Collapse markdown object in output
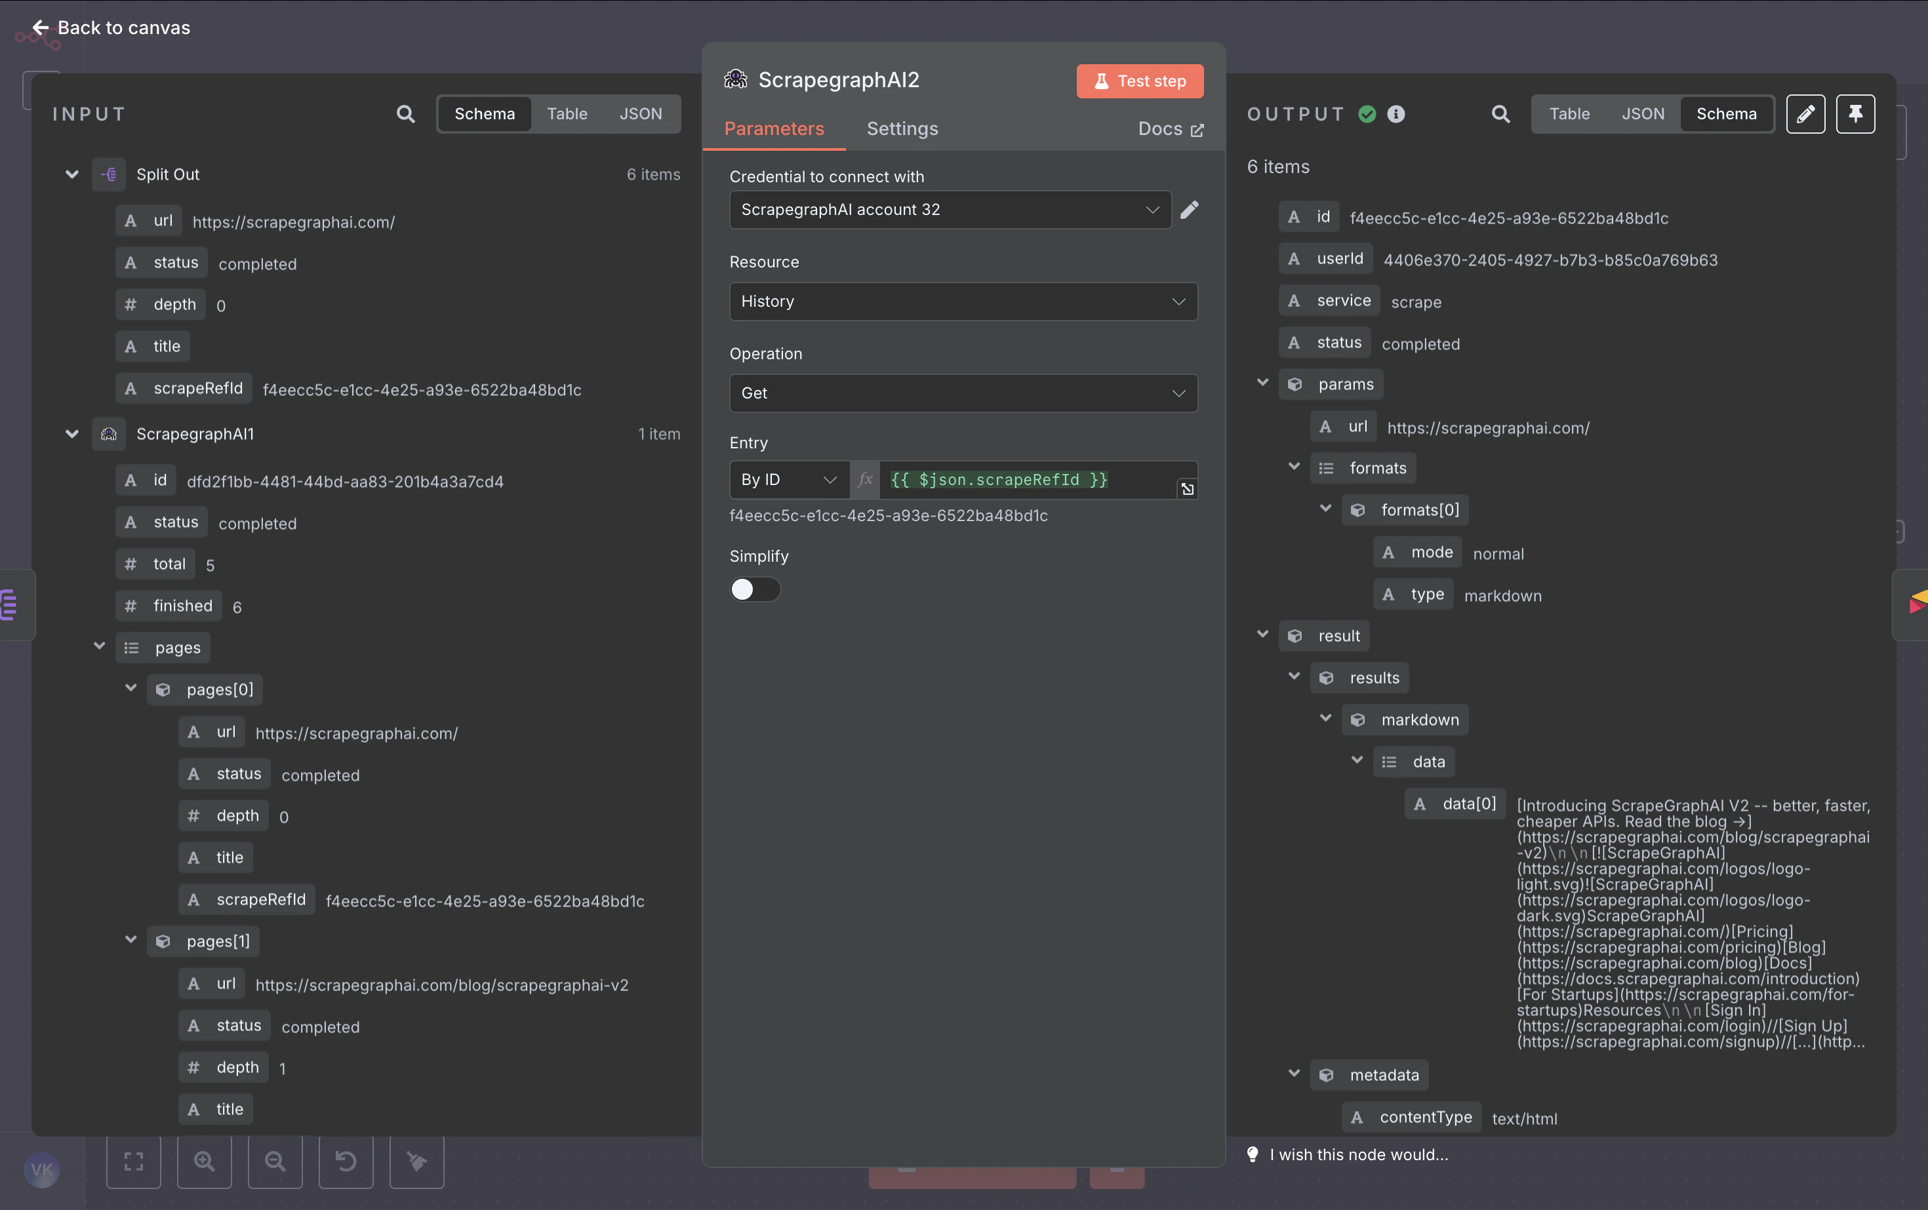Viewport: 1928px width, 1210px height. (x=1325, y=718)
